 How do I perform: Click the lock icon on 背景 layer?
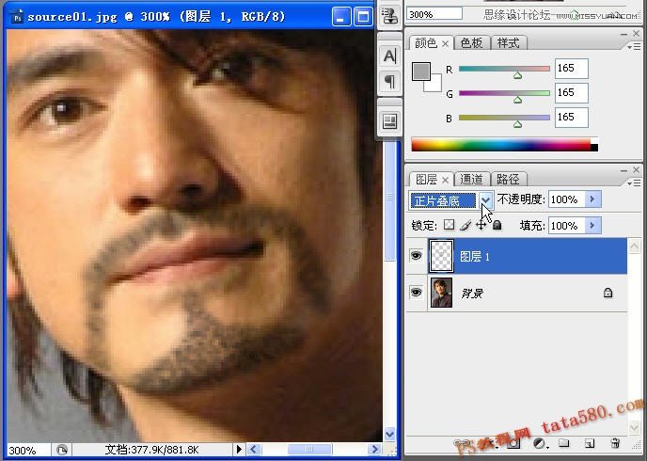point(608,293)
